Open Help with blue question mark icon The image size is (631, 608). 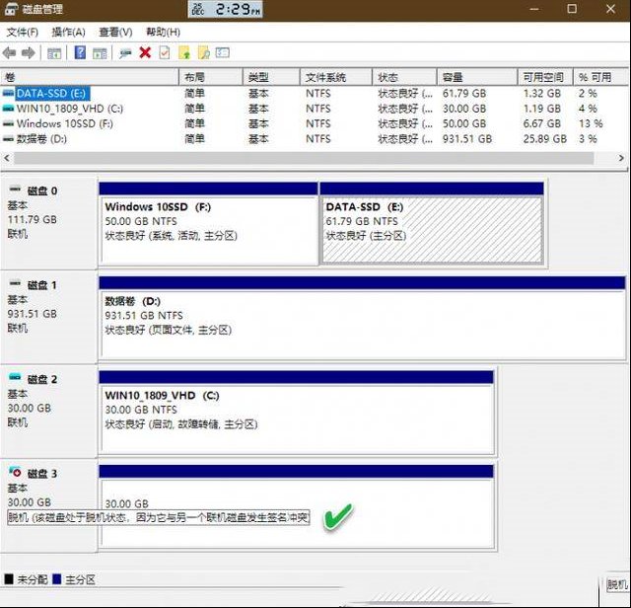(80, 52)
